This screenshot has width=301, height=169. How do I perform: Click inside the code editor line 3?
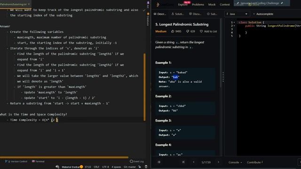269,29
